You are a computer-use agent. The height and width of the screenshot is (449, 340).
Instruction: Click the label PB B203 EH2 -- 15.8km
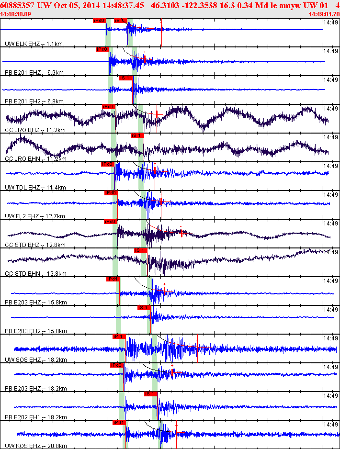[x=36, y=331]
